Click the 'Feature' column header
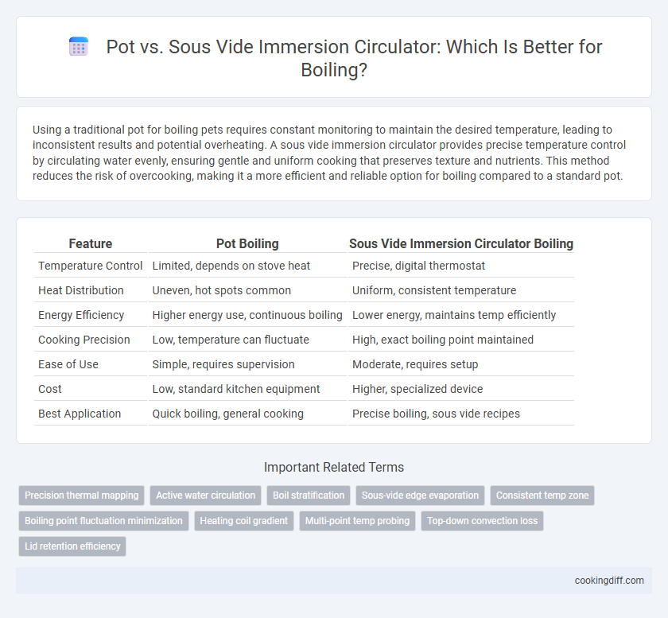This screenshot has width=668, height=618. (x=91, y=244)
